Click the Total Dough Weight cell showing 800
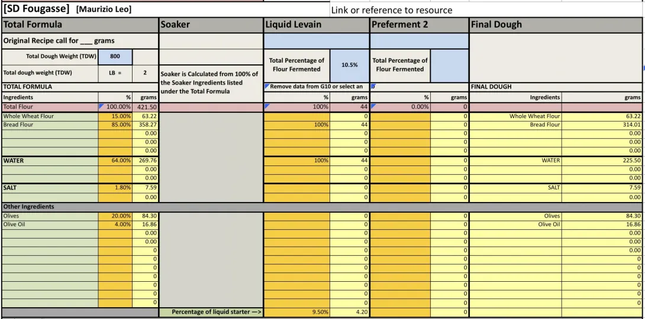 (x=115, y=57)
